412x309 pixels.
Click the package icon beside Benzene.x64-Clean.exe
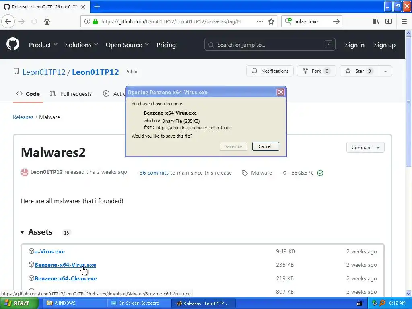(x=31, y=278)
